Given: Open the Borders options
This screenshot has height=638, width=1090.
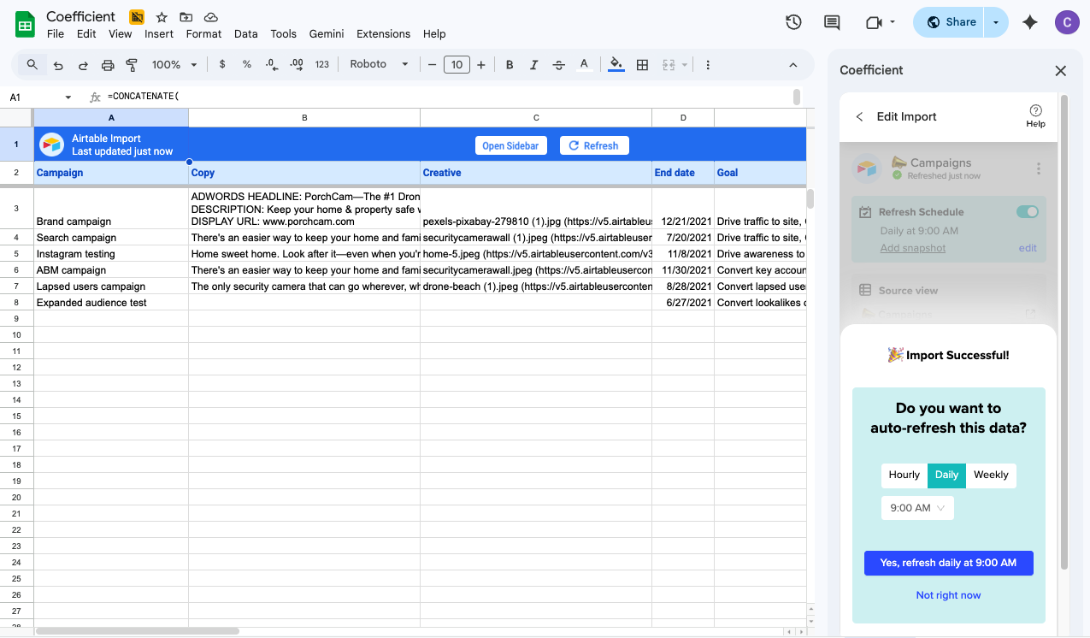Looking at the screenshot, I should pyautogui.click(x=642, y=64).
